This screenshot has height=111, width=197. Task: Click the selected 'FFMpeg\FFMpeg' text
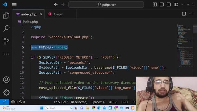coord(52,47)
